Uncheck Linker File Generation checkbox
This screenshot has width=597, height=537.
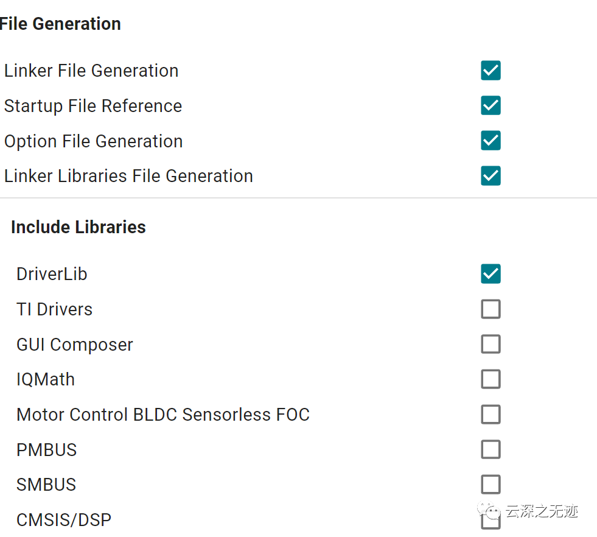coord(491,71)
